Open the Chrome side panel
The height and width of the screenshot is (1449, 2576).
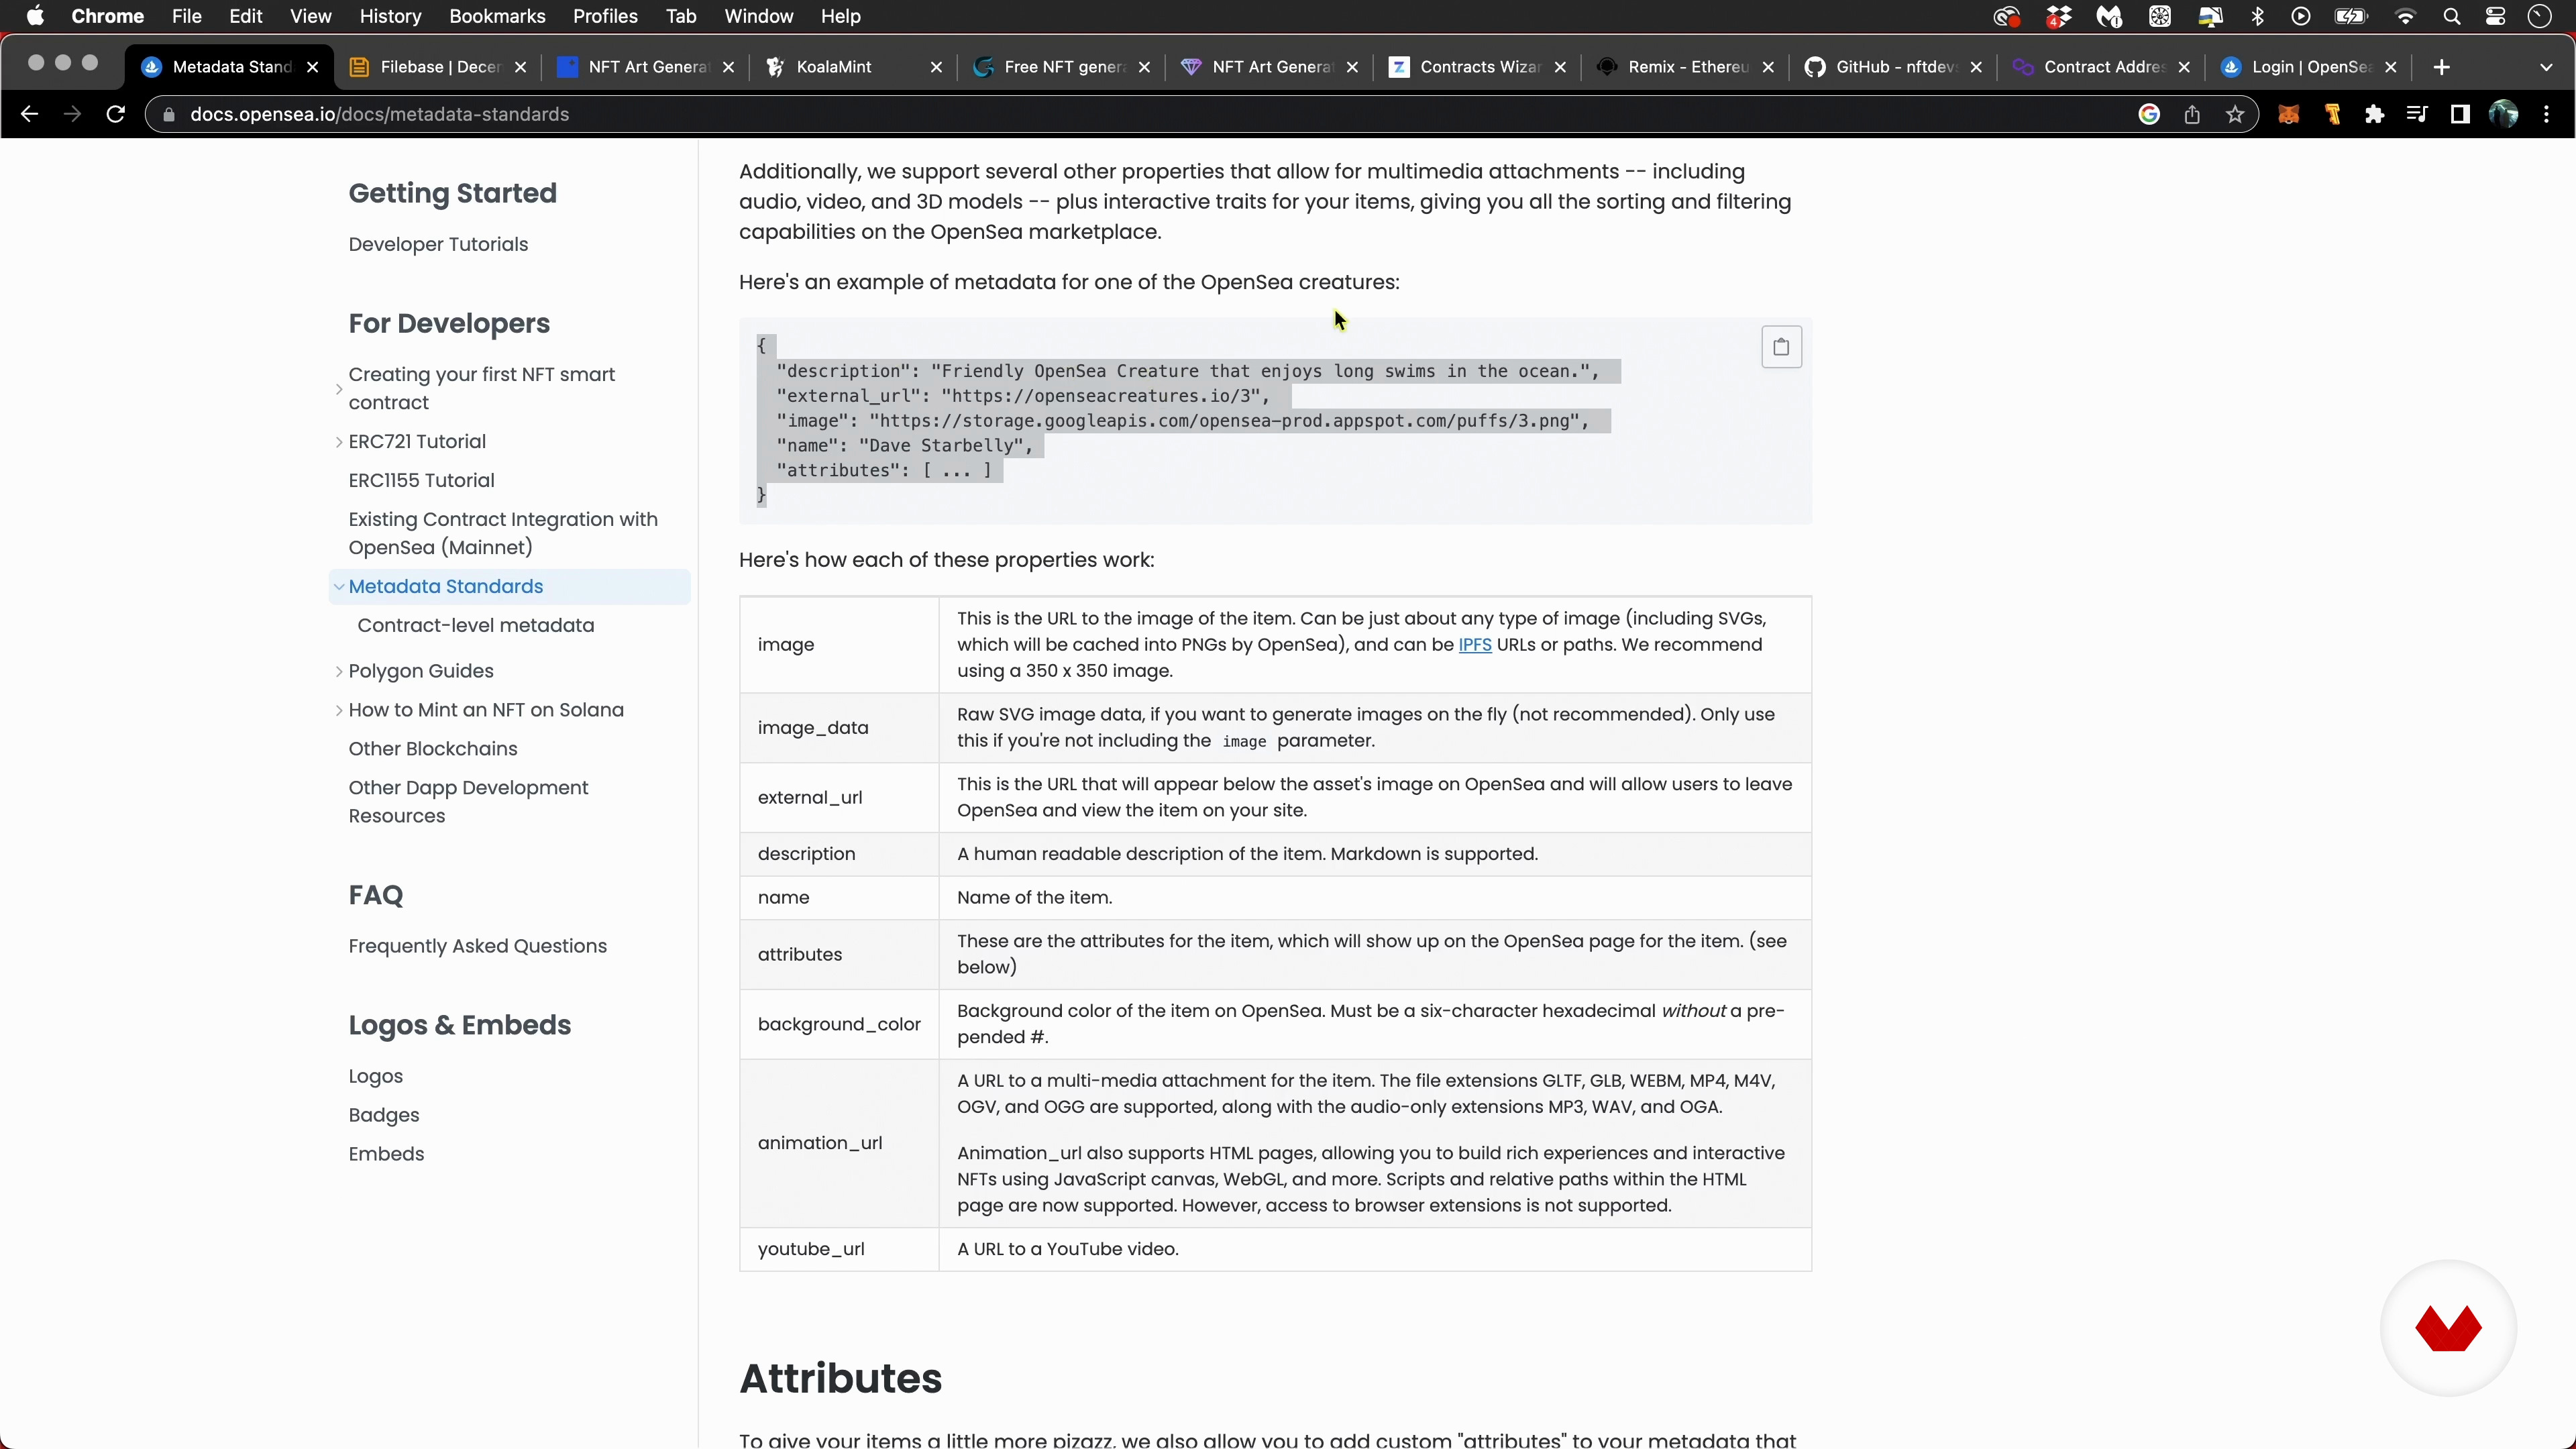pyautogui.click(x=2460, y=114)
